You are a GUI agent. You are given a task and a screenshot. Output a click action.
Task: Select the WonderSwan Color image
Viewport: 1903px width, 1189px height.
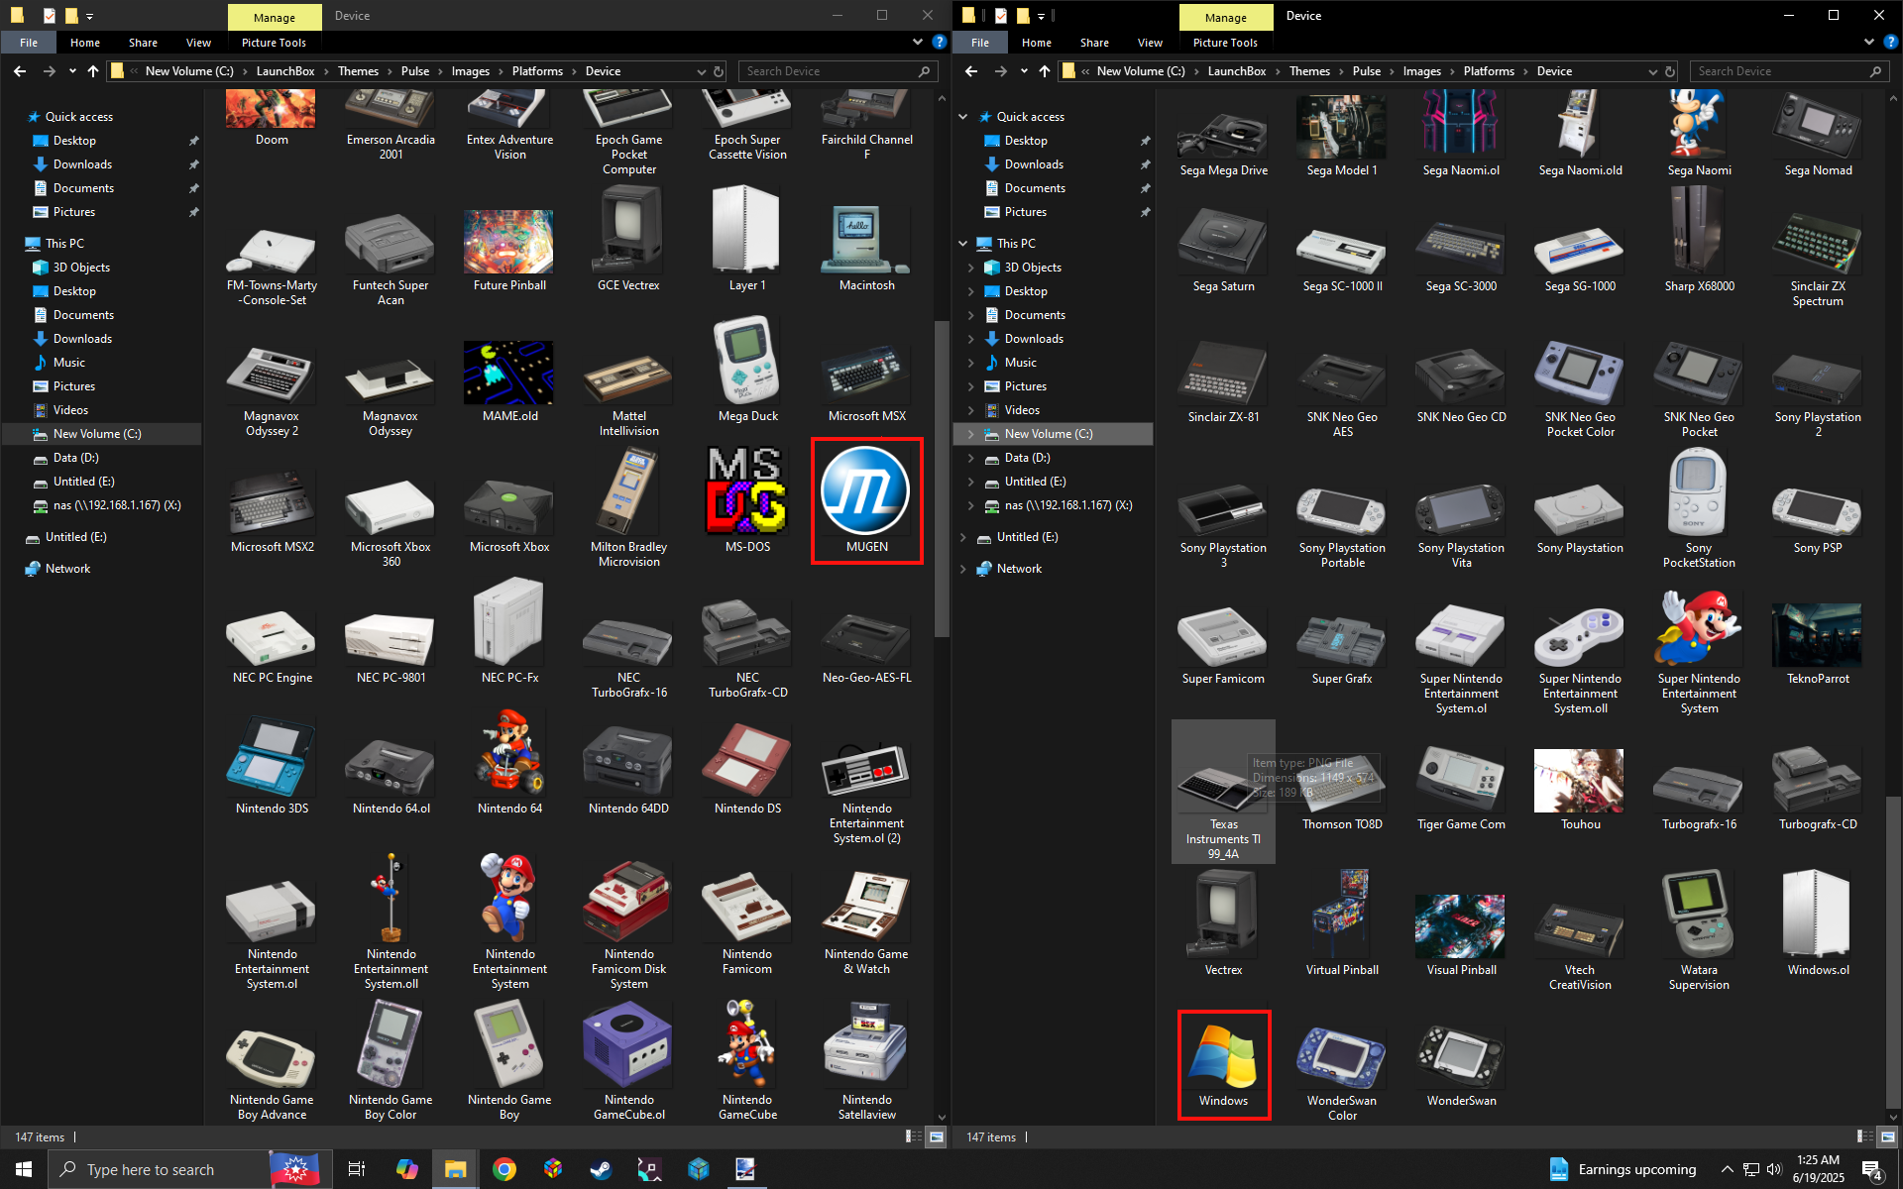1342,1073
